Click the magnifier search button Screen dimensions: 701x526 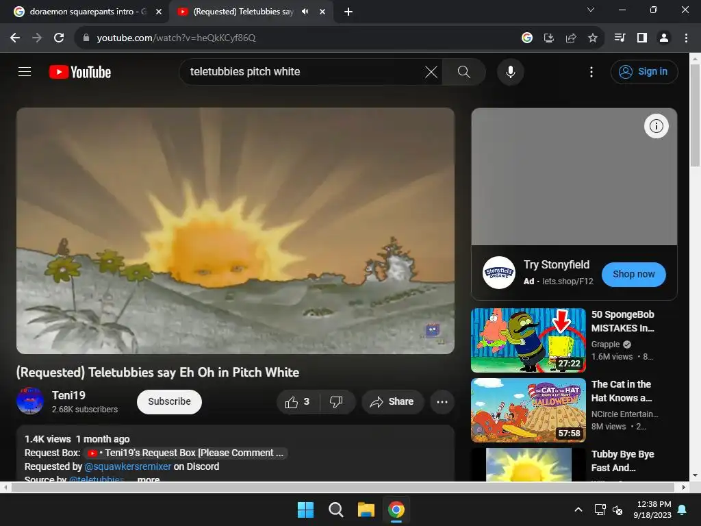tap(463, 71)
